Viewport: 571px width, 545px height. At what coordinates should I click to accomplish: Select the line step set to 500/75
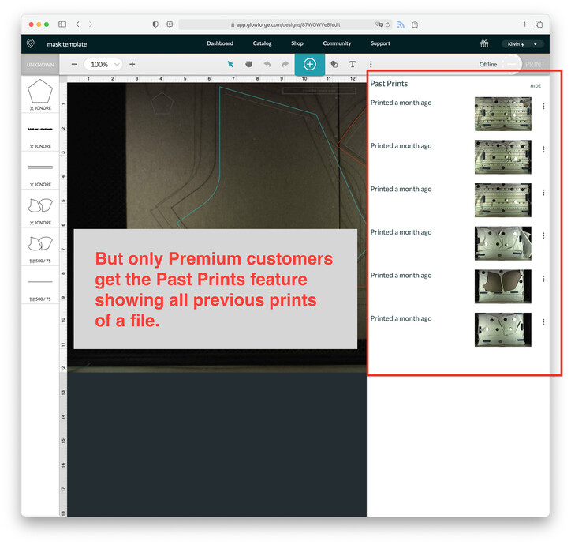click(40, 285)
